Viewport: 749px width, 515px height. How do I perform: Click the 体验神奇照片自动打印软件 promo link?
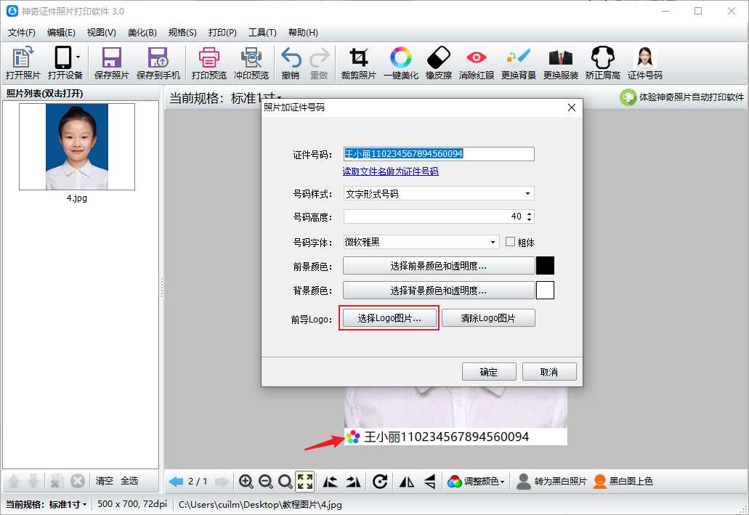tap(681, 97)
